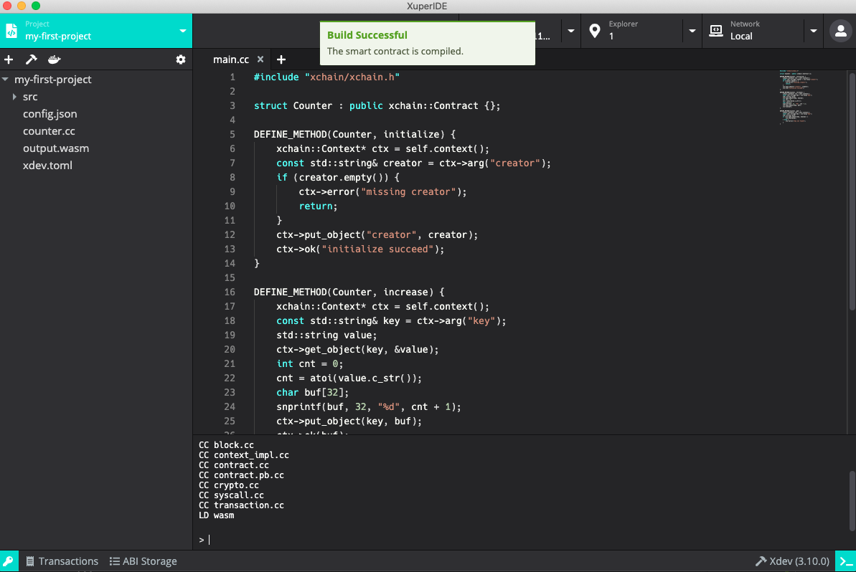Expand the src folder
The height and width of the screenshot is (572, 856).
(15, 97)
